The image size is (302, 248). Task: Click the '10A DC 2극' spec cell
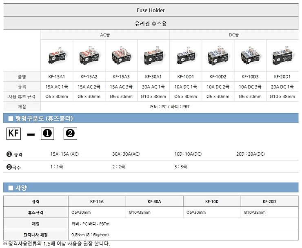(218, 87)
